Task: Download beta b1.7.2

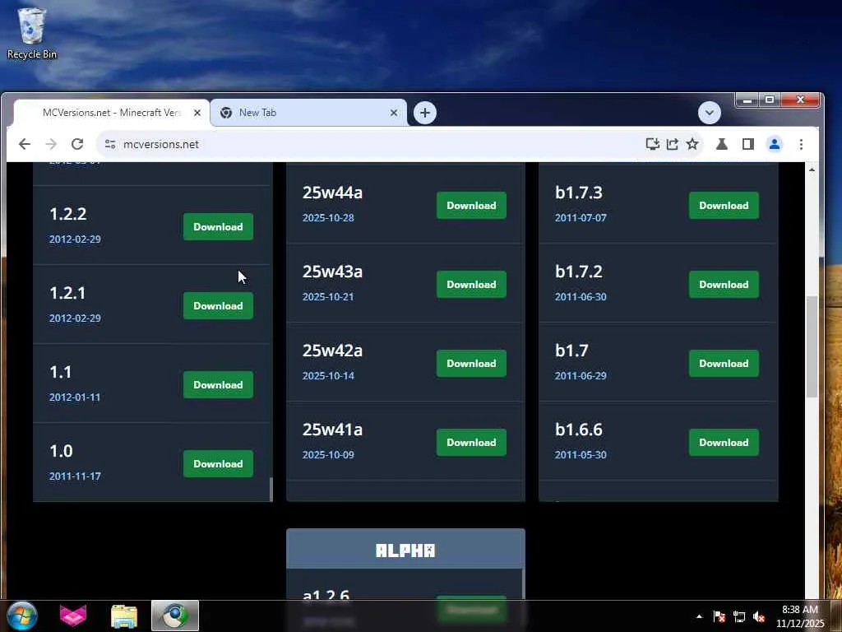Action: (724, 284)
